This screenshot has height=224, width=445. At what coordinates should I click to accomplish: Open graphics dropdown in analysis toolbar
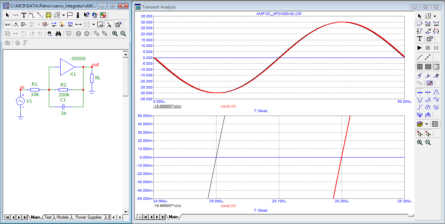[x=435, y=16]
